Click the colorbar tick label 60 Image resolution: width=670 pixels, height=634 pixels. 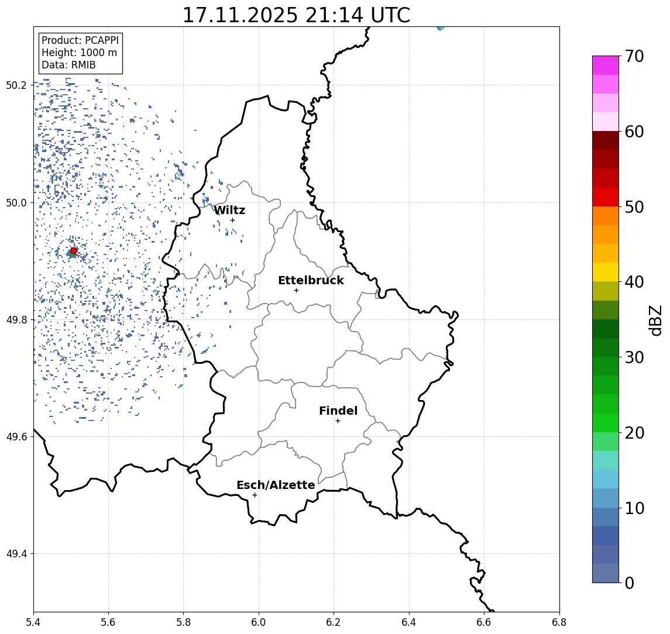[634, 132]
